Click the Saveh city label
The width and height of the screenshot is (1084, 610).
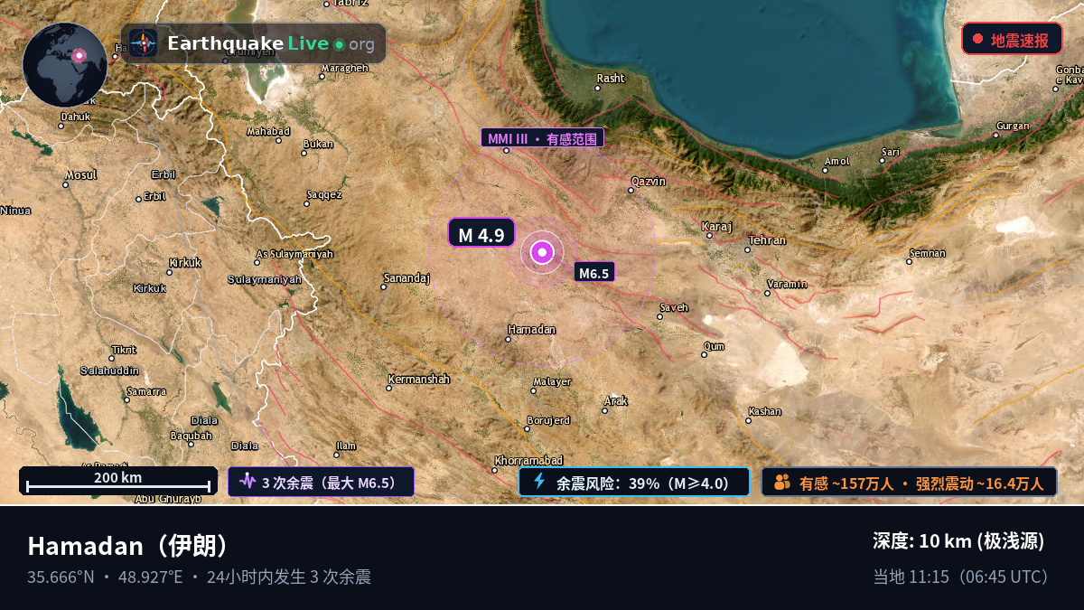pos(674,307)
